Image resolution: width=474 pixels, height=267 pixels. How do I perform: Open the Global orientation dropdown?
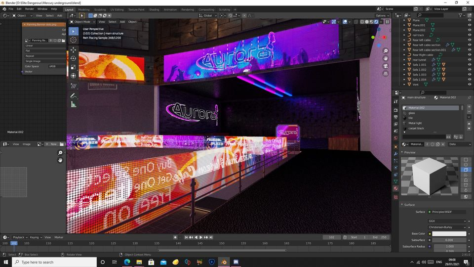pyautogui.click(x=208, y=15)
